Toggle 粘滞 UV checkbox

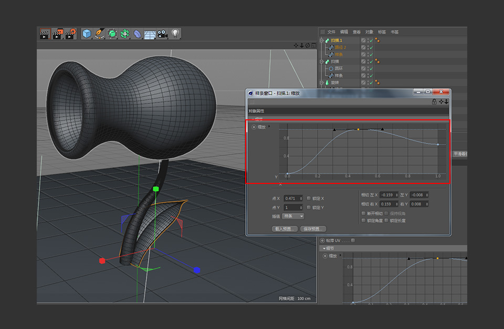[353, 241]
